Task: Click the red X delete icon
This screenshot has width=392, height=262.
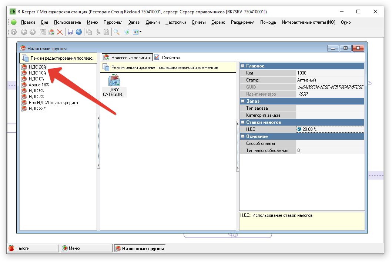Action: click(x=60, y=32)
